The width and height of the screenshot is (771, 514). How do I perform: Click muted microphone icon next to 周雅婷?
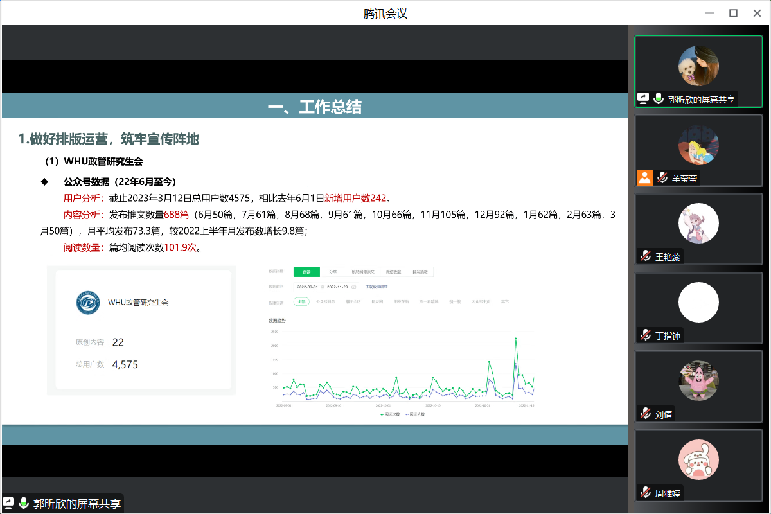point(646,493)
